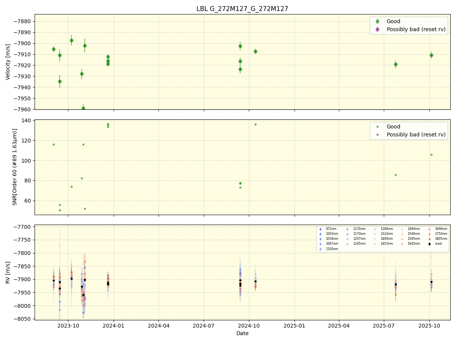456x342 pixels.
Task: Select the 1067nm legend entry
Action: click(x=332, y=244)
